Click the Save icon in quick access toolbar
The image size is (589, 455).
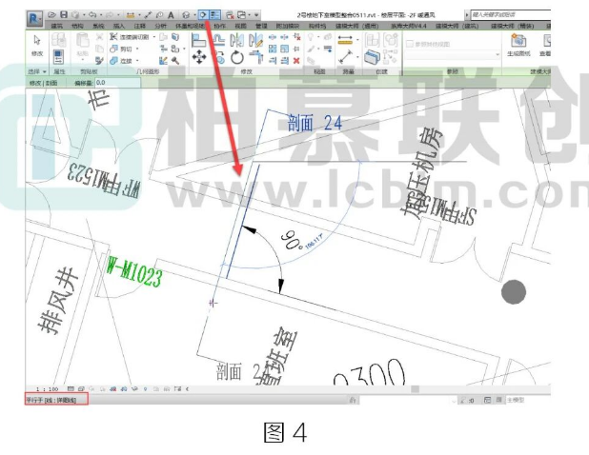pos(64,15)
